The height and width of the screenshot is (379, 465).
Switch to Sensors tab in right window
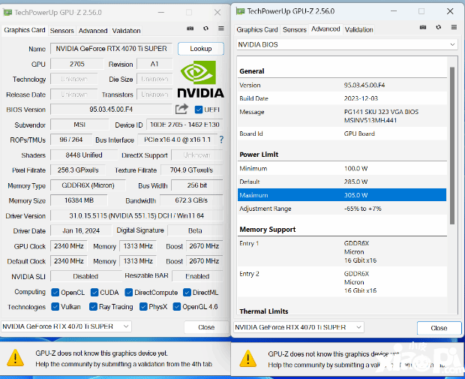(x=295, y=30)
